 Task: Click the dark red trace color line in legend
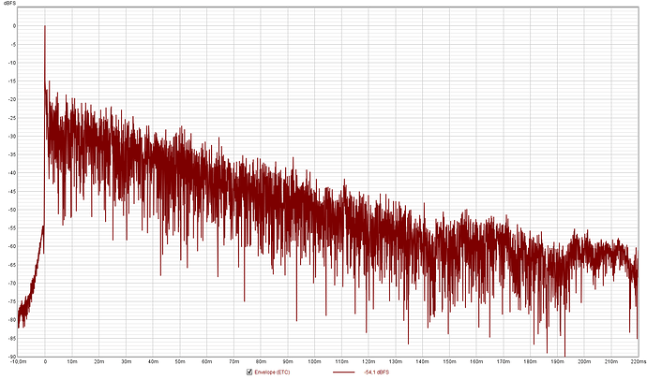pos(343,373)
